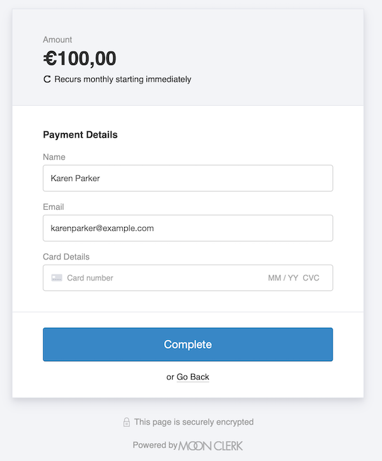Click the €100,00 amount value
Viewport: 382px width, 461px height.
pos(80,59)
